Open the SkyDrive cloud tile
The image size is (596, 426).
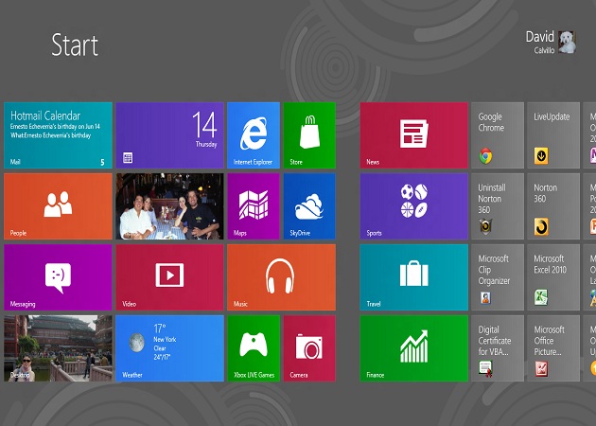[x=309, y=205]
